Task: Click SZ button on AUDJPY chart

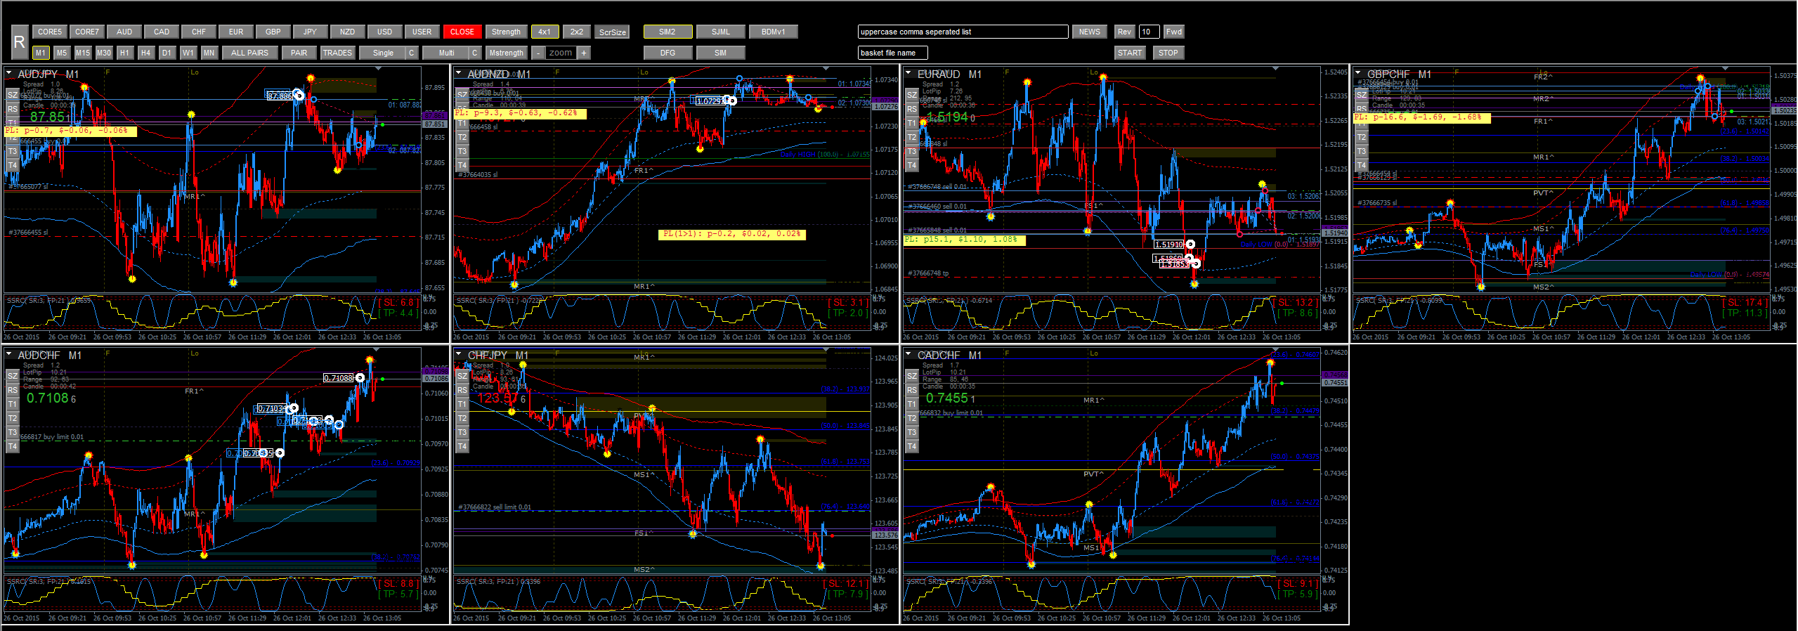Action: coord(13,95)
